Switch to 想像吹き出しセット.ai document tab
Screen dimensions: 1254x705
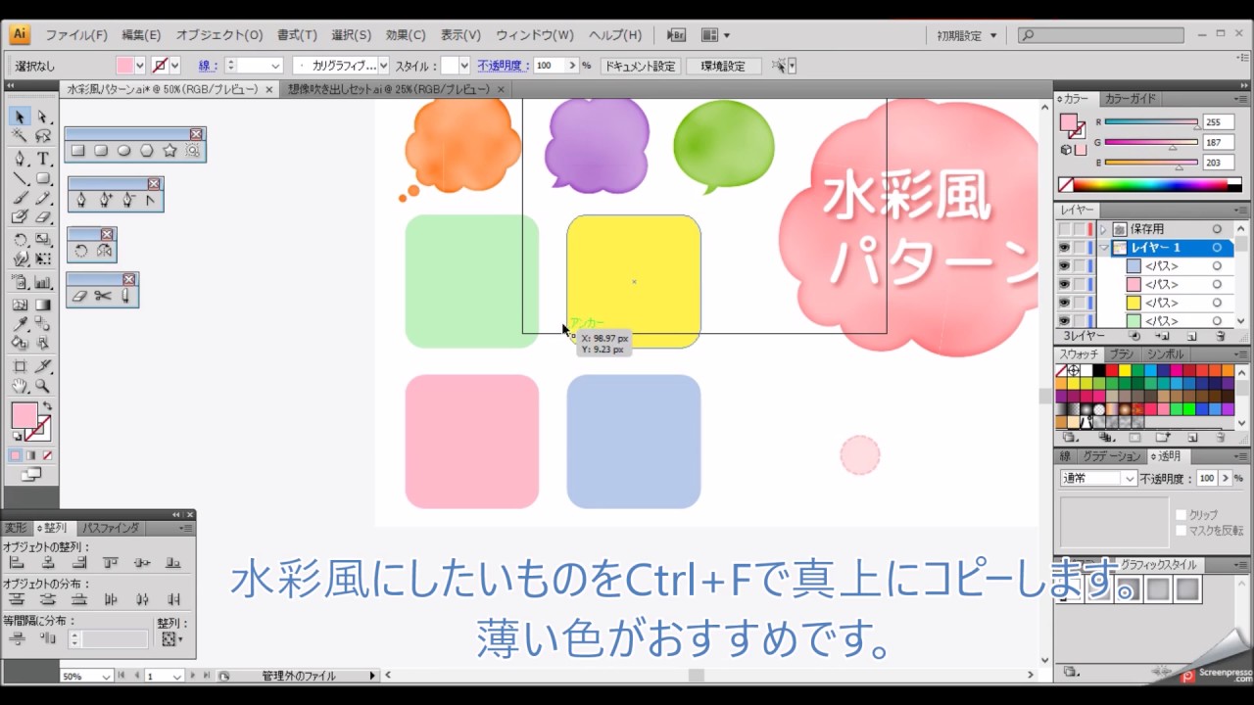(390, 89)
